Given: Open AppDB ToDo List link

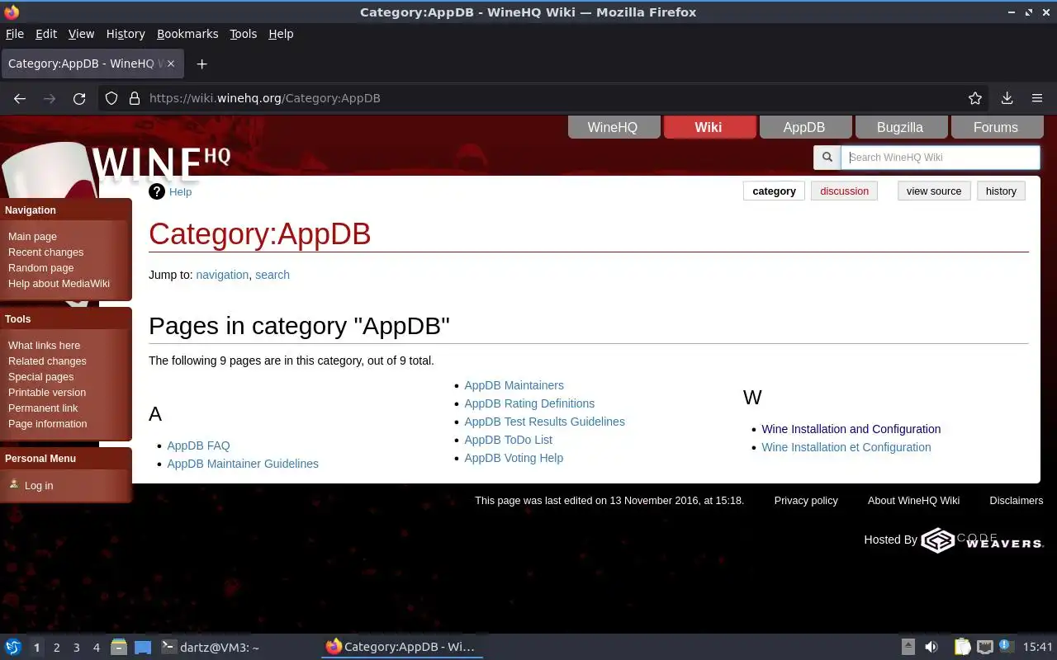Looking at the screenshot, I should [508, 440].
